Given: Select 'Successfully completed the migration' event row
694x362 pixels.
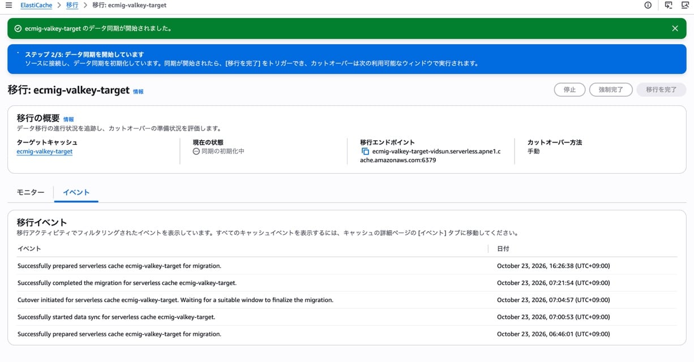Looking at the screenshot, I should point(347,283).
